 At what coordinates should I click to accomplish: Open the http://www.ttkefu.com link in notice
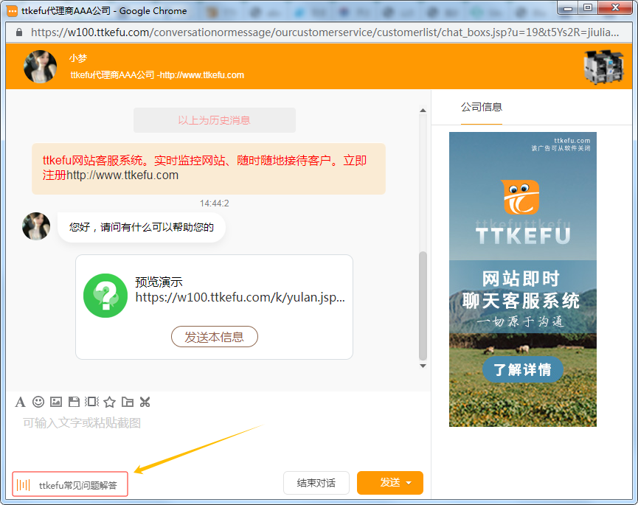[122, 175]
